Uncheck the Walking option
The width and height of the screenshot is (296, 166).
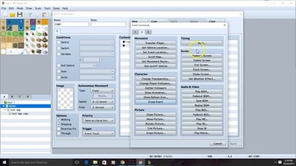pos(59,119)
